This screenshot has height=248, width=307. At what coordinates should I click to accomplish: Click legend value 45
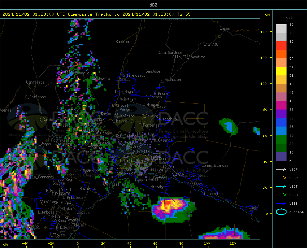point(291,92)
